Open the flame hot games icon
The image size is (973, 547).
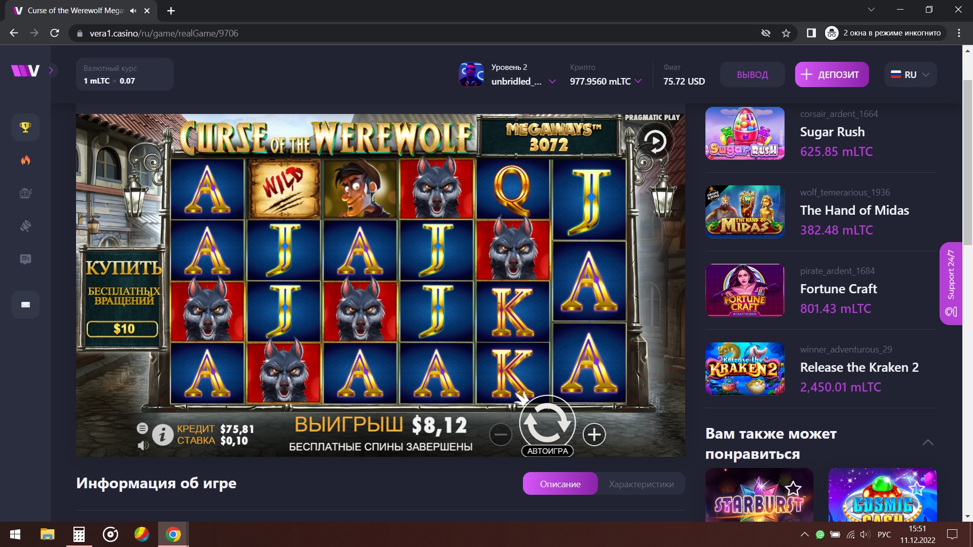coord(25,160)
